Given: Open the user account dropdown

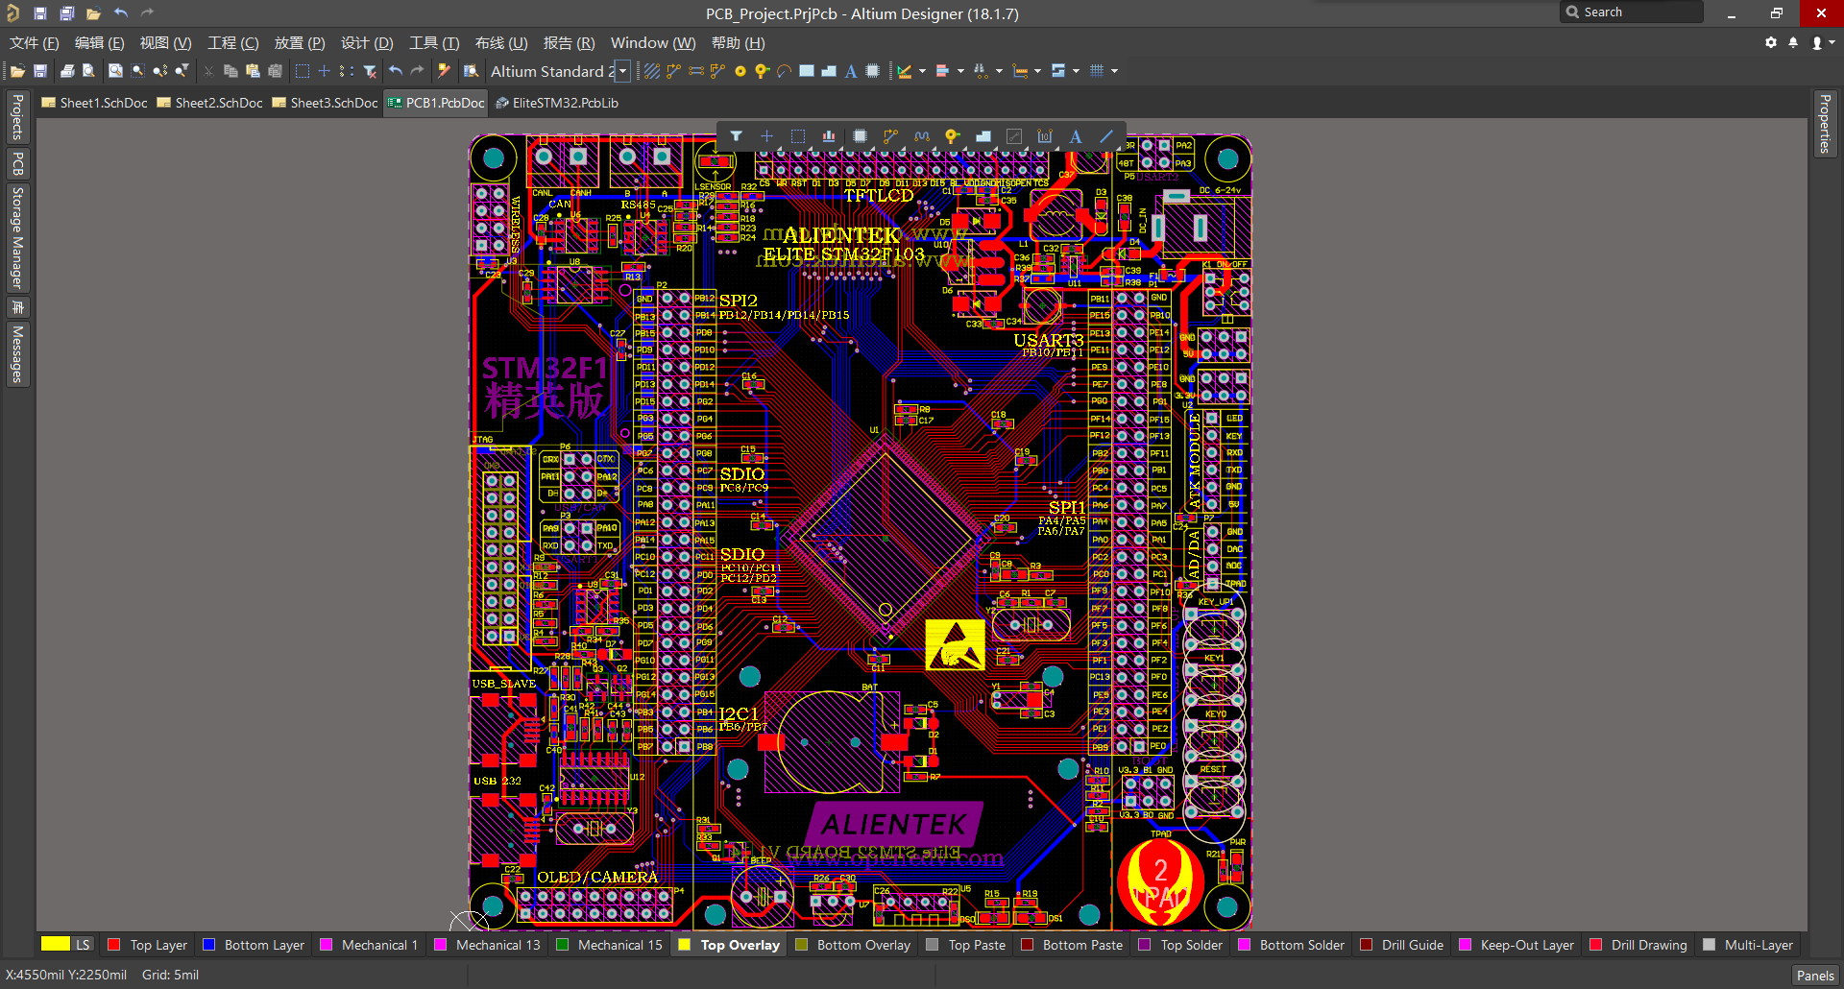Looking at the screenshot, I should tap(1823, 42).
